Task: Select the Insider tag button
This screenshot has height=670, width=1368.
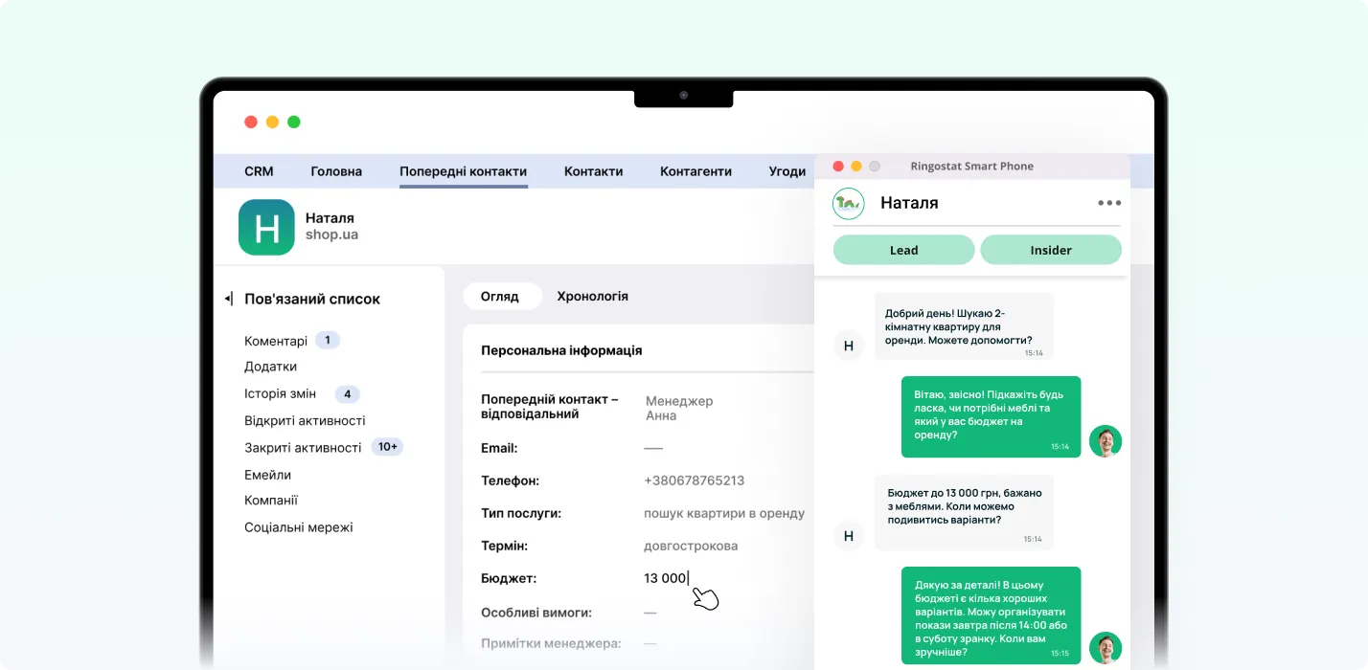Action: coord(1050,250)
